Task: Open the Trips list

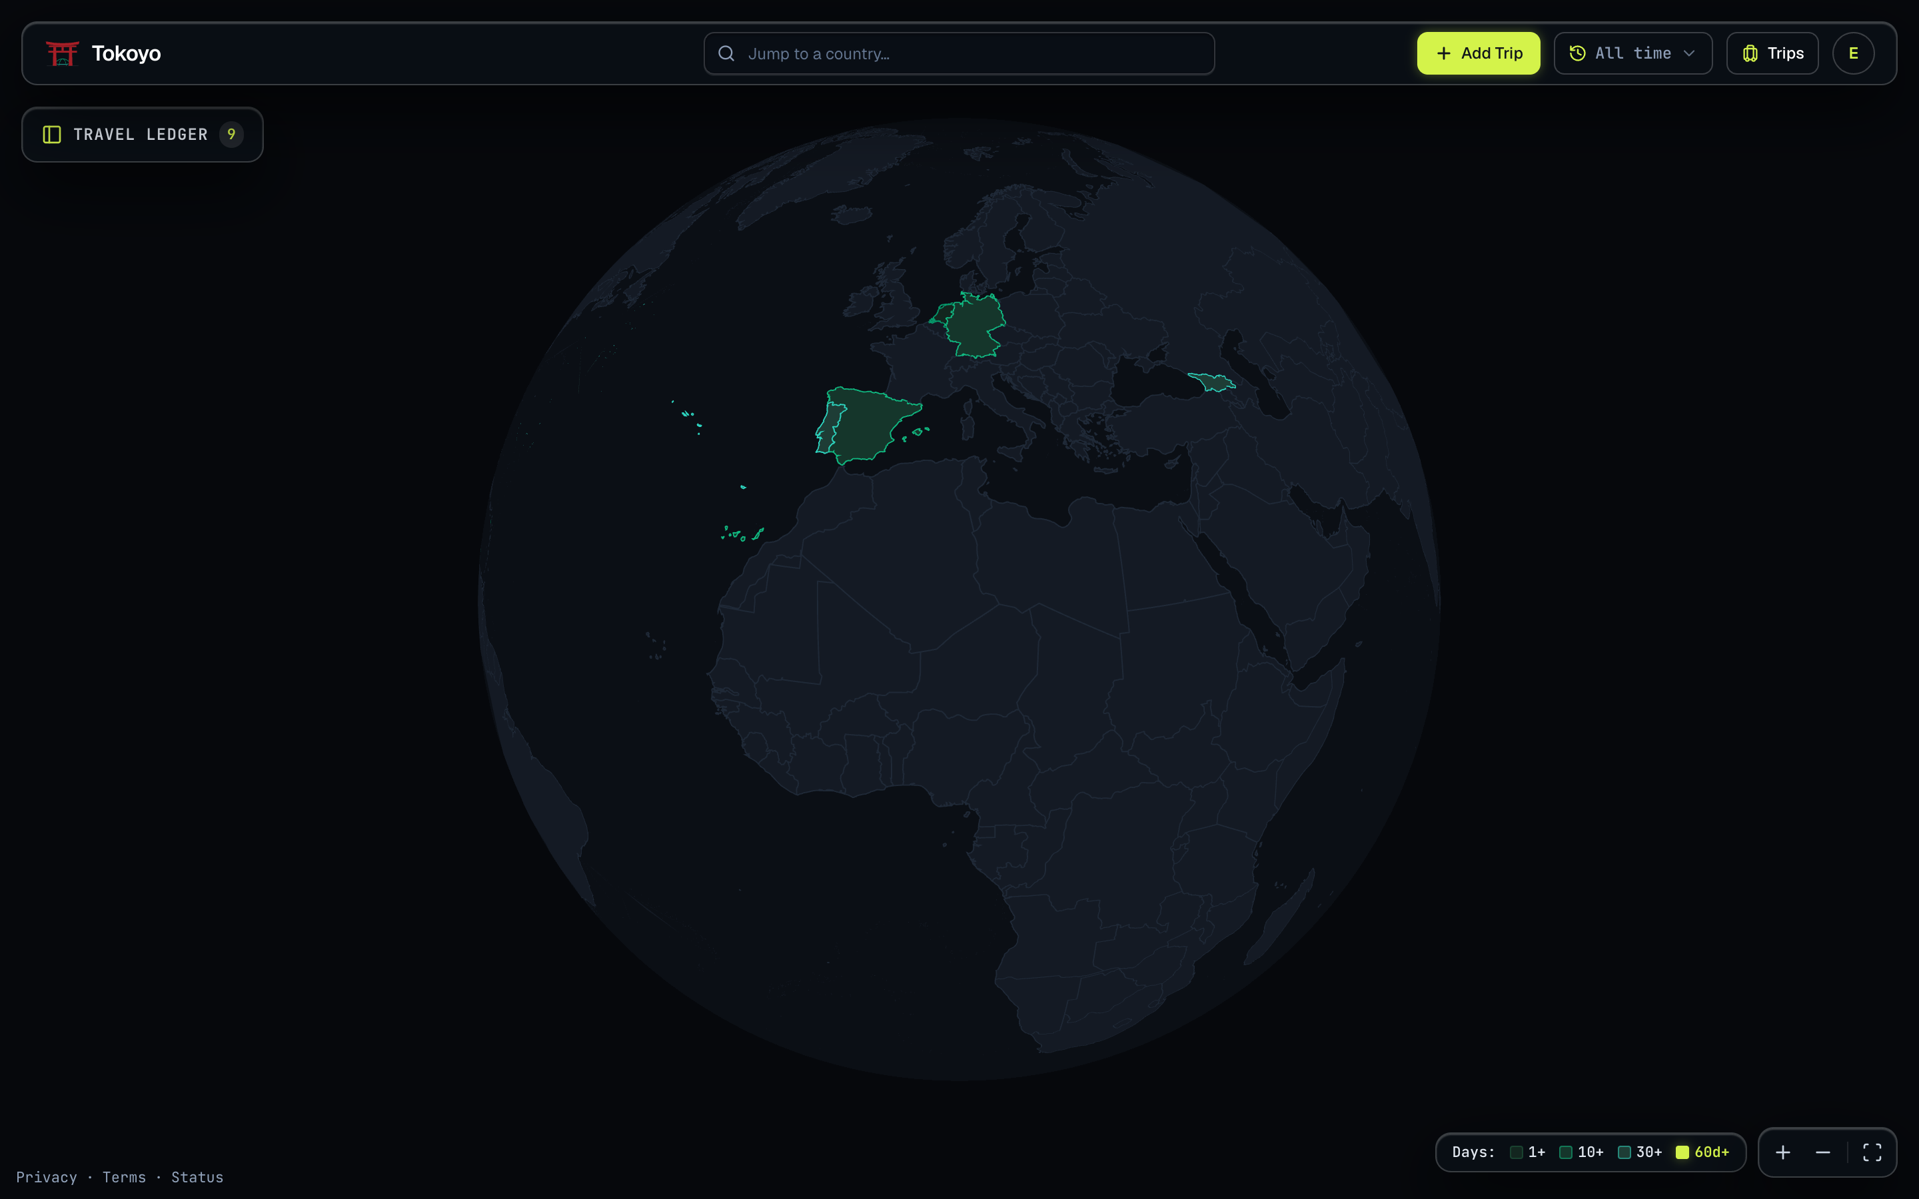Action: [x=1772, y=53]
